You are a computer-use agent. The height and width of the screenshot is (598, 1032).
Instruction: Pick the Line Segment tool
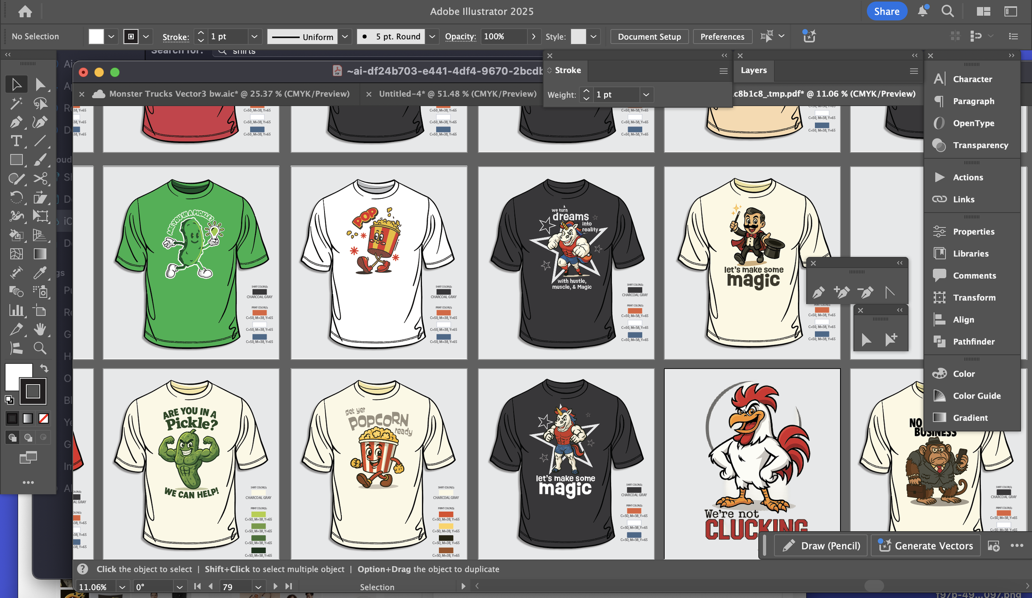pos(40,141)
